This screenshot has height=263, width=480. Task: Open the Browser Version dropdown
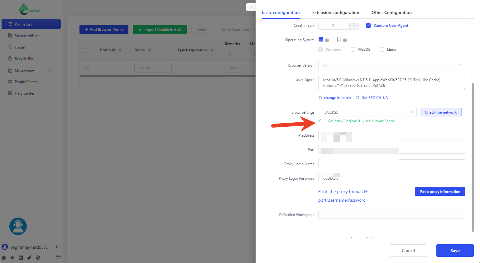[x=391, y=65]
